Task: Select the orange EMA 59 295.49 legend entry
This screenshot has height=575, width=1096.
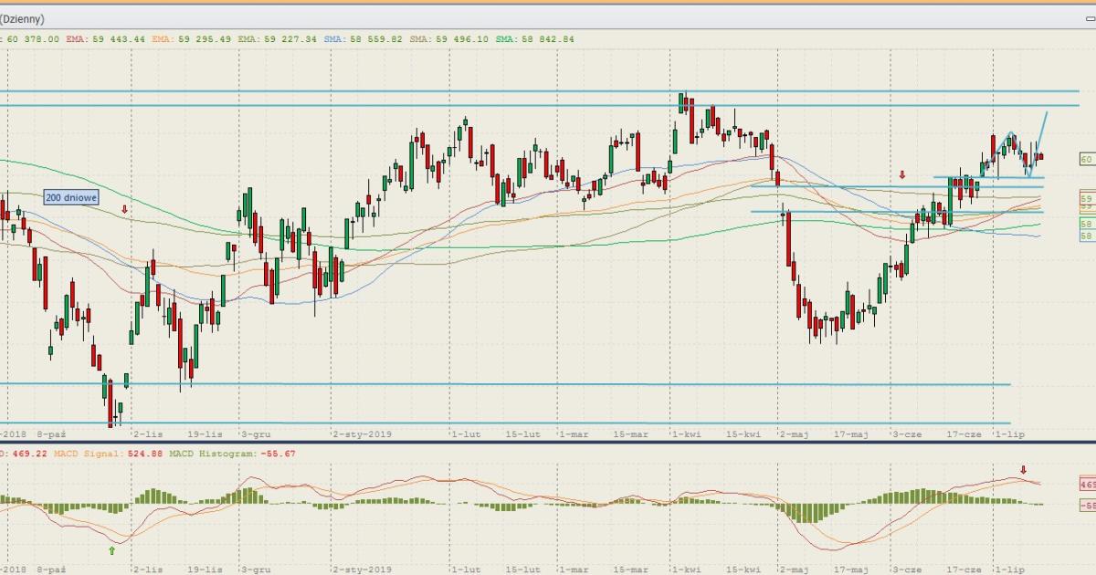Action: tap(191, 39)
